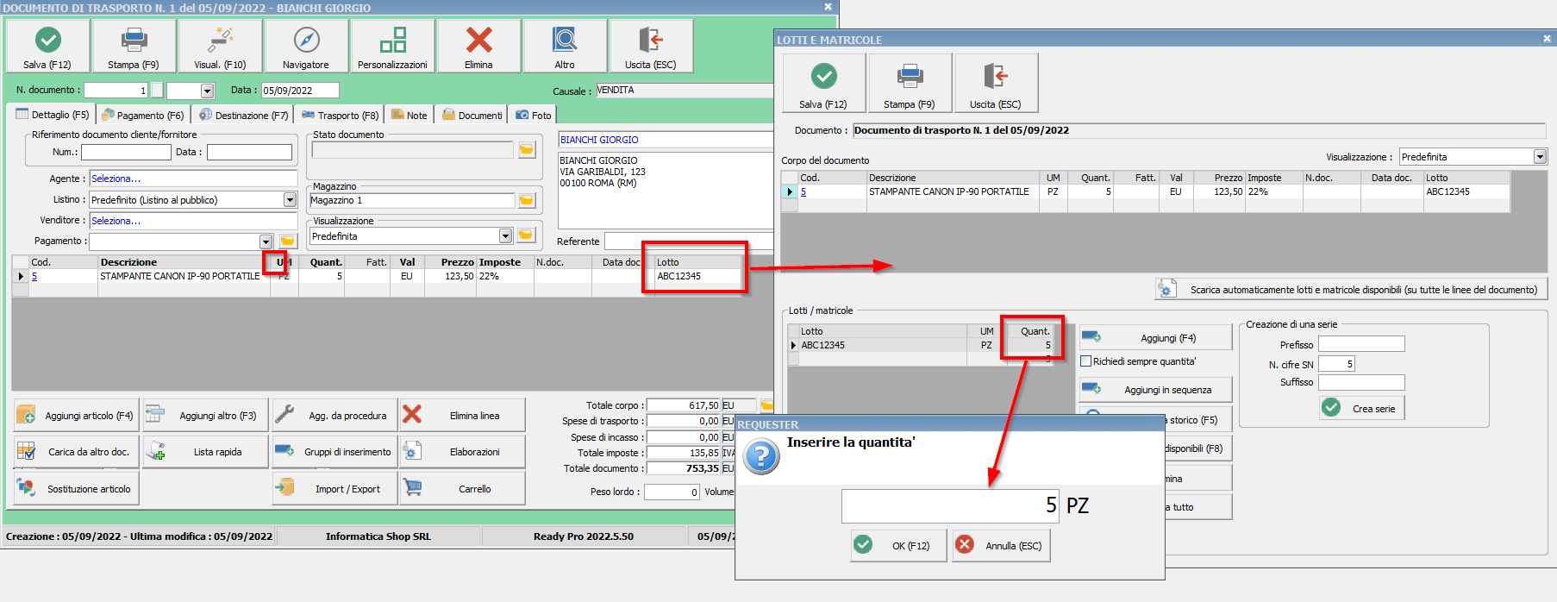This screenshot has height=602, width=1557.
Task: Toggle Richiedi sempre quantita' checkbox
Action: (1086, 361)
